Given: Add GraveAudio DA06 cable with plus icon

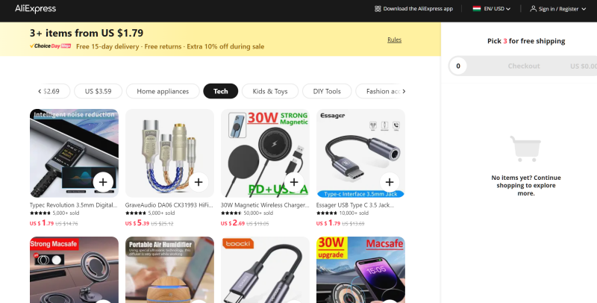Looking at the screenshot, I should point(199,182).
